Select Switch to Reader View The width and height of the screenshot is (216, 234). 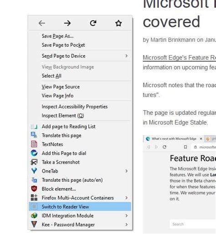[x=80, y=207]
